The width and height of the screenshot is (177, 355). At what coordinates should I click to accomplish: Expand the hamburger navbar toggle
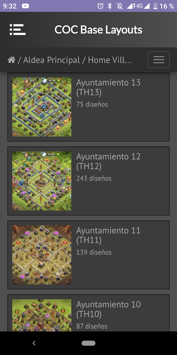point(159,60)
